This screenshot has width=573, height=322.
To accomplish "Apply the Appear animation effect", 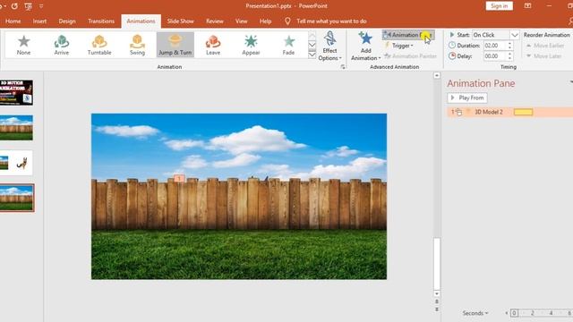I will coord(251,45).
